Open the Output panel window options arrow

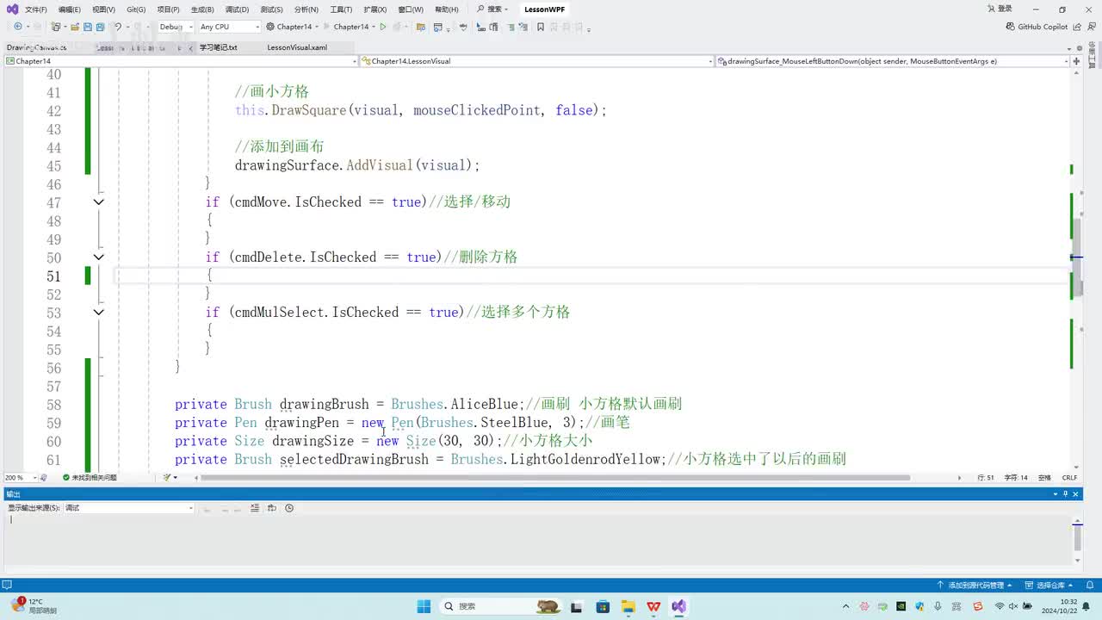coord(1056,493)
